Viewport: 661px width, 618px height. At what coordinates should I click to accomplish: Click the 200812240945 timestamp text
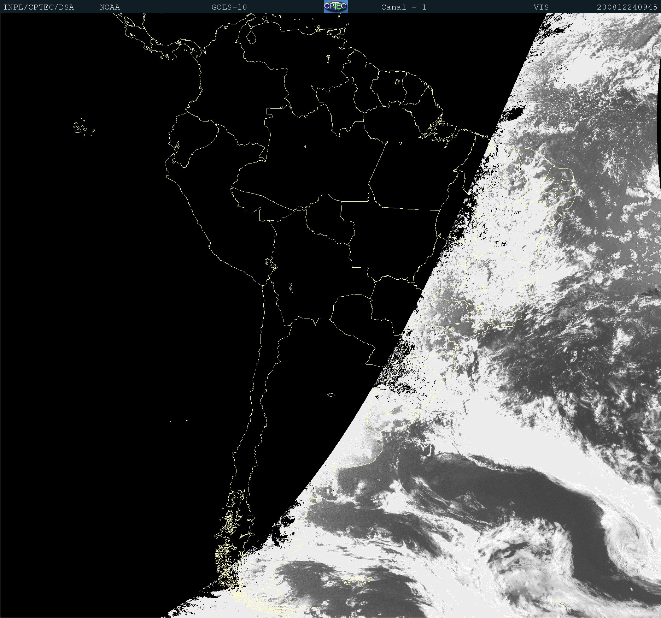[x=627, y=7]
